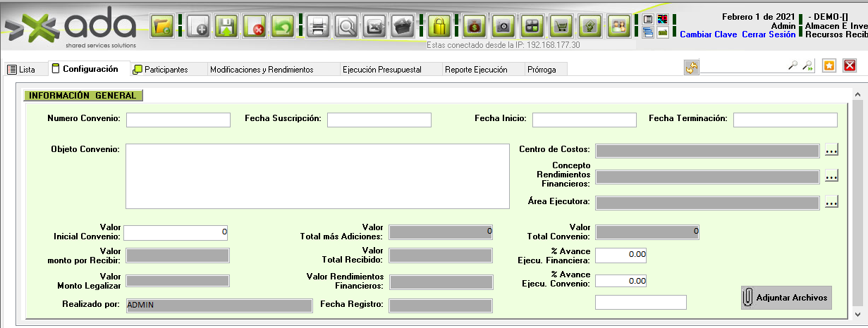Save using the floppy disk icon
Screen dimensions: 868x328
(227, 27)
